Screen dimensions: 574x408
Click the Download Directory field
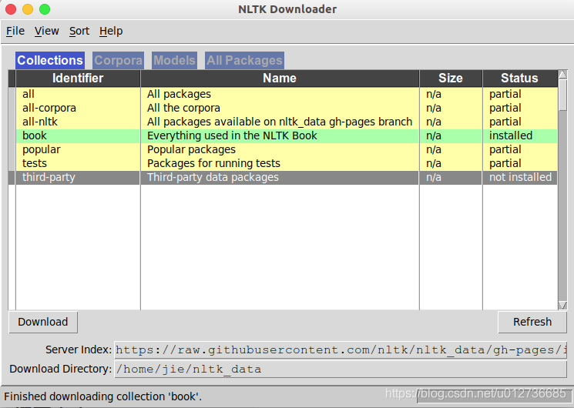(x=341, y=370)
